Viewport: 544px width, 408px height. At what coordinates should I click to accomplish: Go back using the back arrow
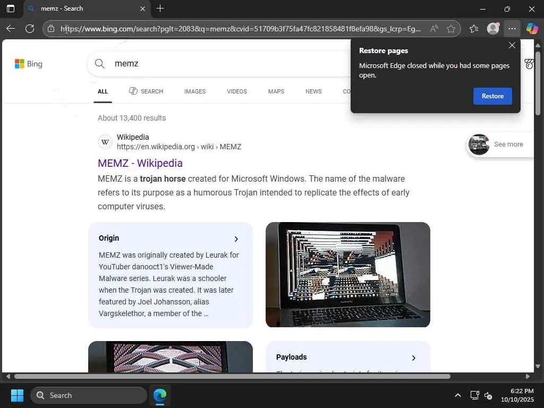[x=11, y=29]
